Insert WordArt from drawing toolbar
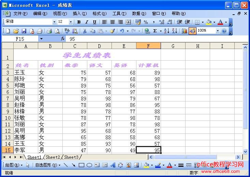 pos(113,165)
